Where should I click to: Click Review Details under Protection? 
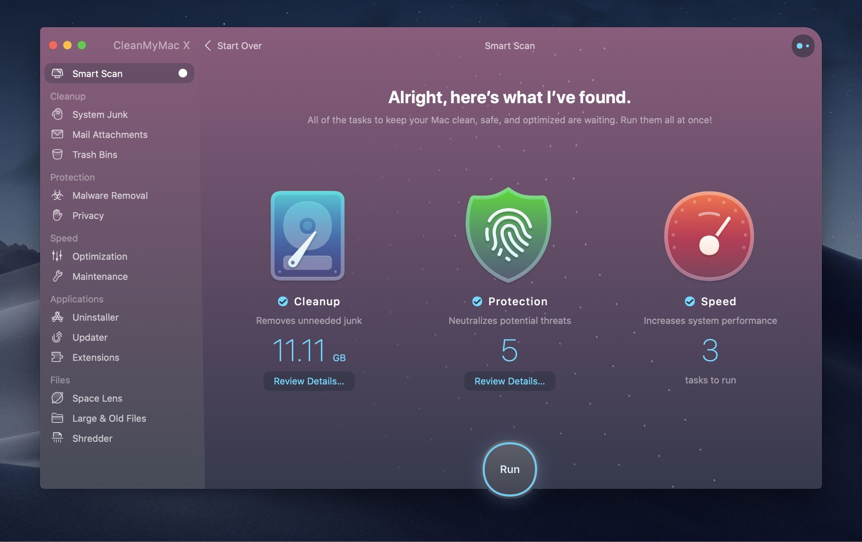pyautogui.click(x=510, y=381)
